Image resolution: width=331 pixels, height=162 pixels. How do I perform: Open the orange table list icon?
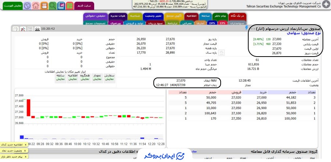pyautogui.click(x=44, y=6)
